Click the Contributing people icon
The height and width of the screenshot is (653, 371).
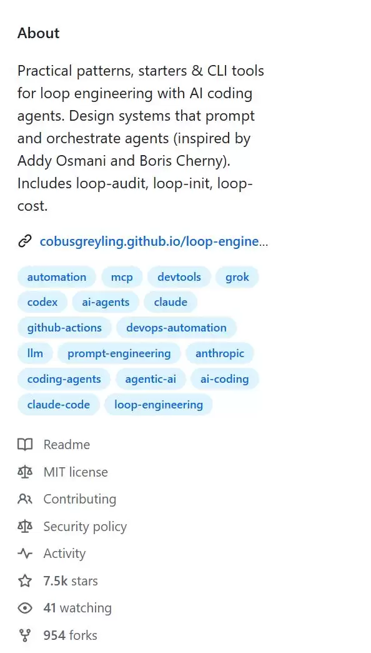25,499
